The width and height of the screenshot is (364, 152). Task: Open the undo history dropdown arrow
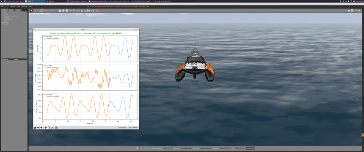coord(49,11)
